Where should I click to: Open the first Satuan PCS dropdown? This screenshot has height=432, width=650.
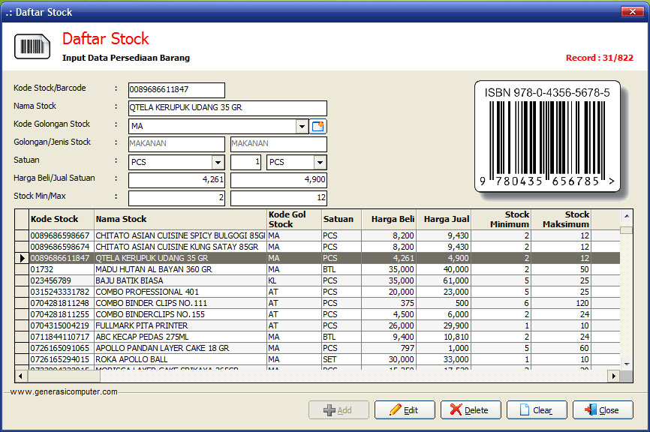point(218,162)
